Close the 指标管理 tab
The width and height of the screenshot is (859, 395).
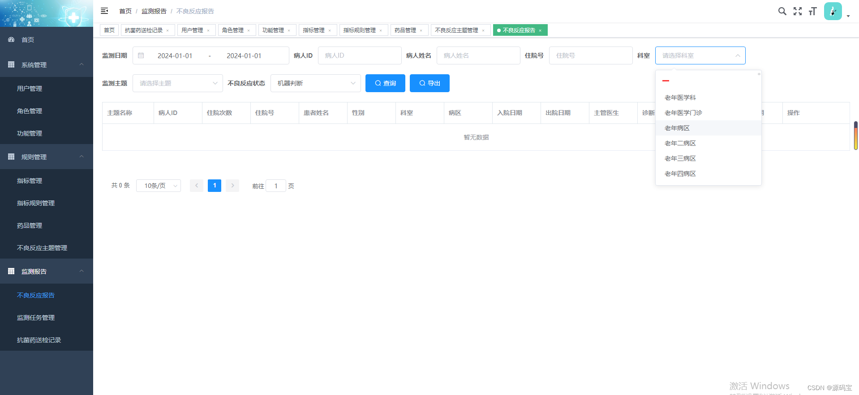pos(330,30)
